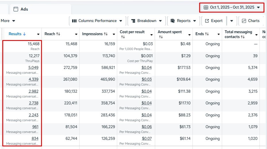Click Total messaging contacts sort arrows
Screen dimensions: 267x149
pos(243,37)
